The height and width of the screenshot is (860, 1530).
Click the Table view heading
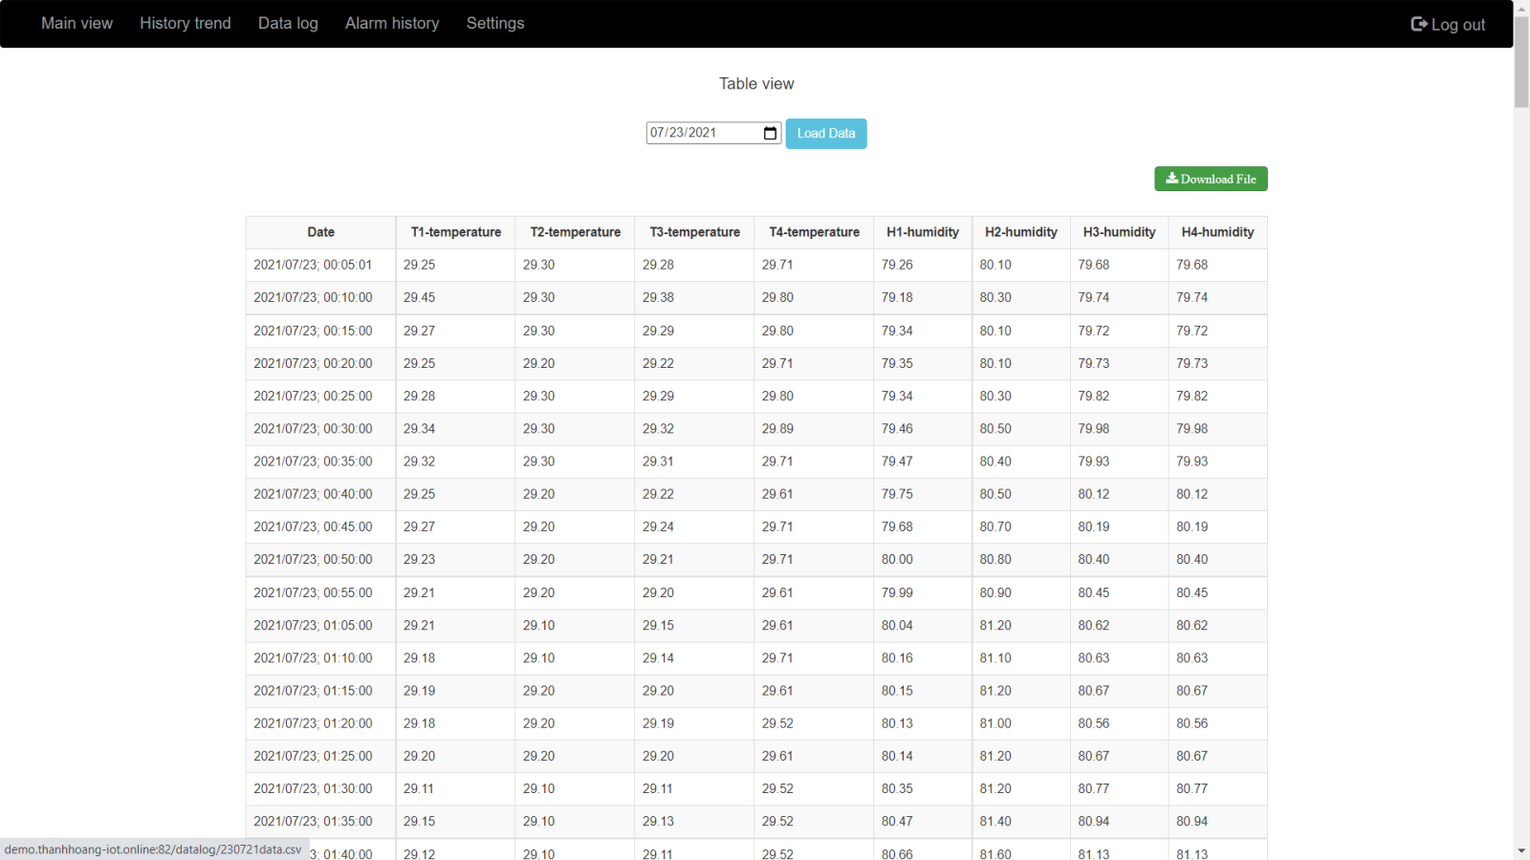pos(756,84)
